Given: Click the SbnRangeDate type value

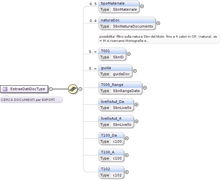Looking at the screenshot, I should [126, 91].
